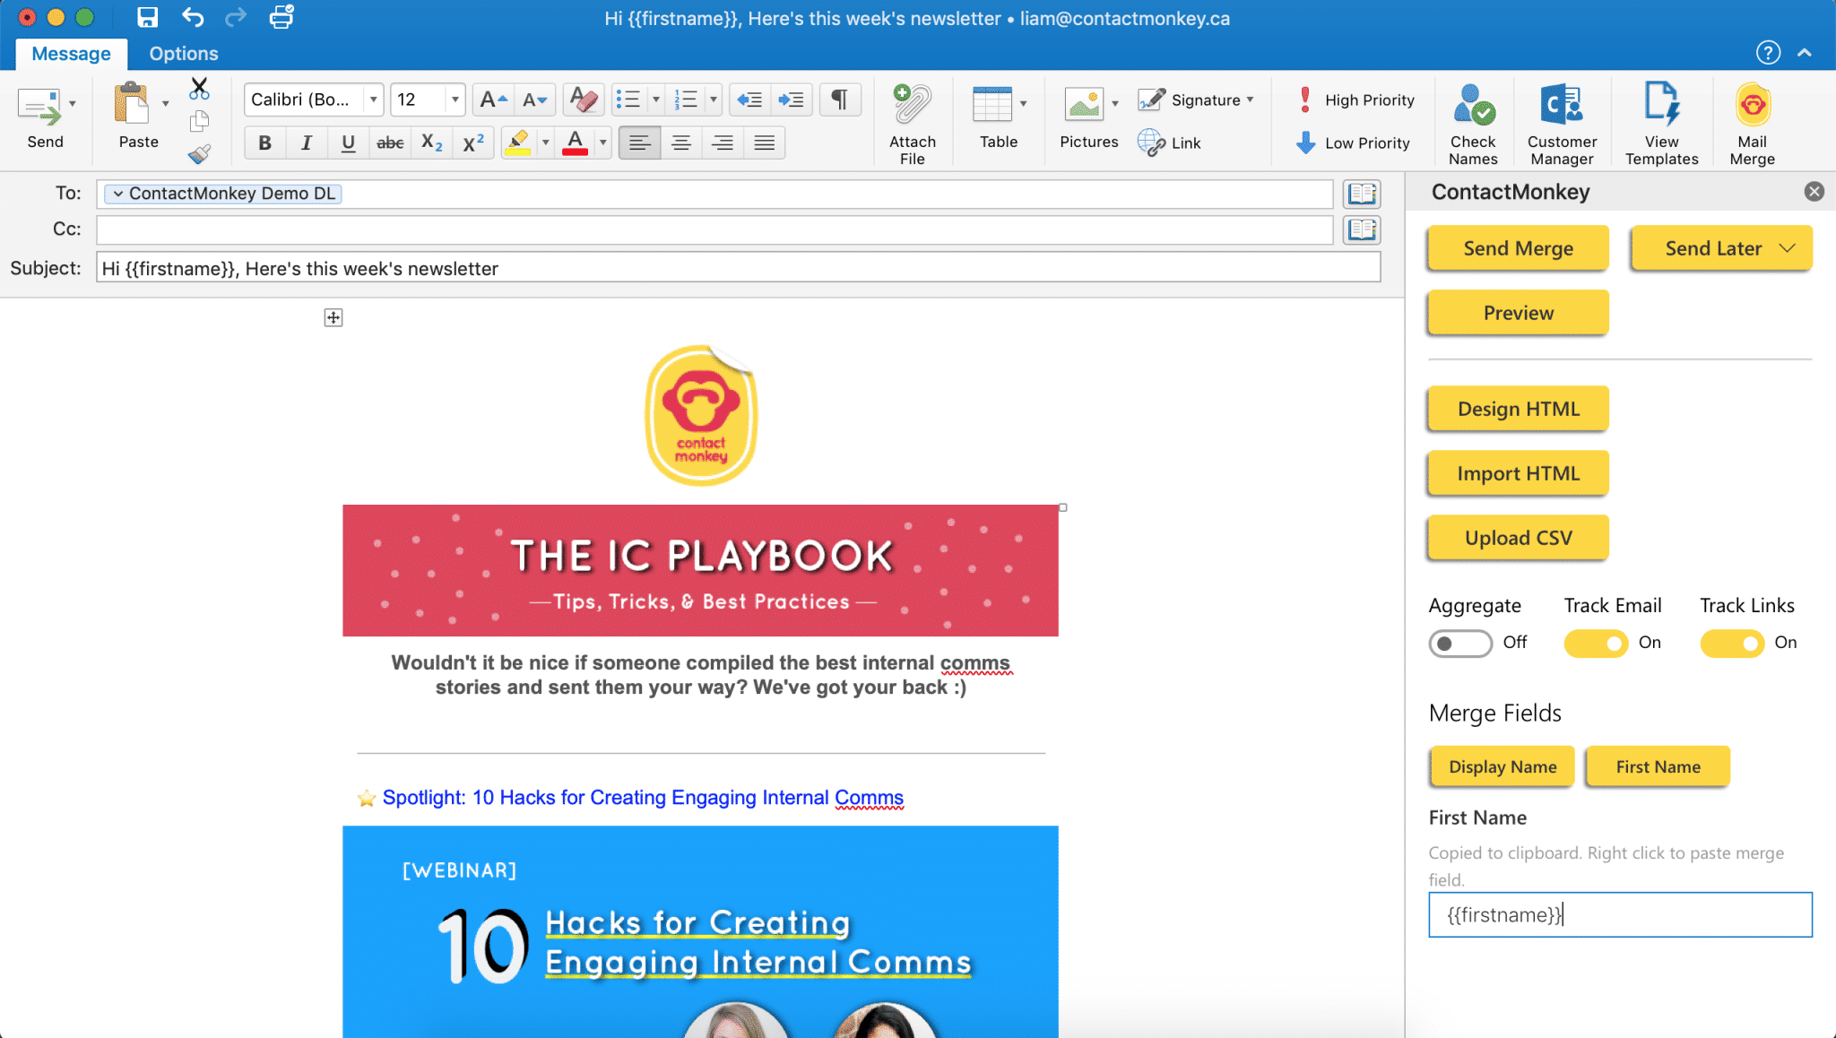Click Import HTML button
The width and height of the screenshot is (1836, 1038).
1518,473
